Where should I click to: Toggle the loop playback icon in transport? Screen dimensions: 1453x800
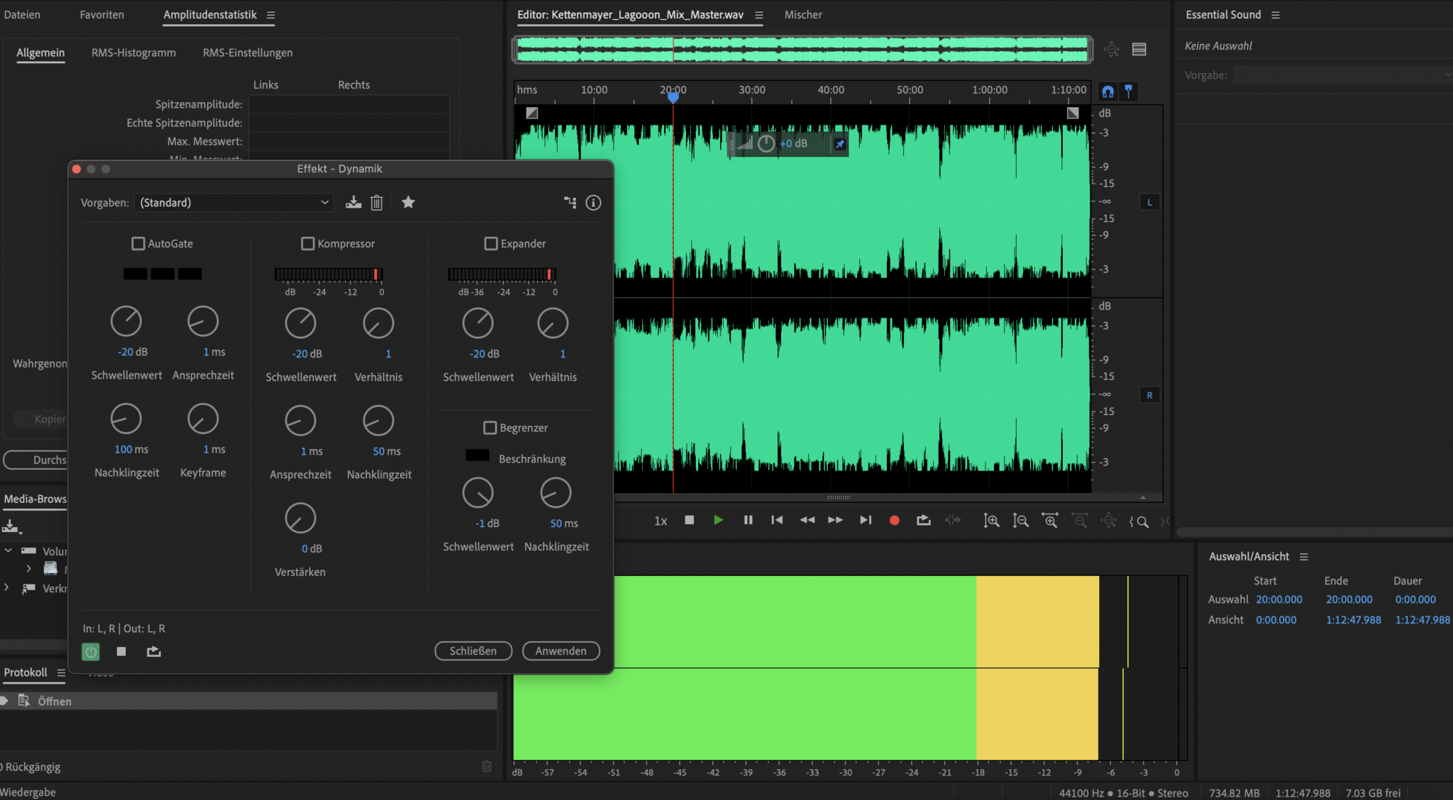tap(923, 520)
